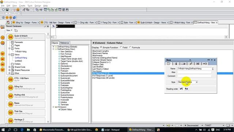
Task: Open the Quản lý khách database icon
Action: (11, 37)
